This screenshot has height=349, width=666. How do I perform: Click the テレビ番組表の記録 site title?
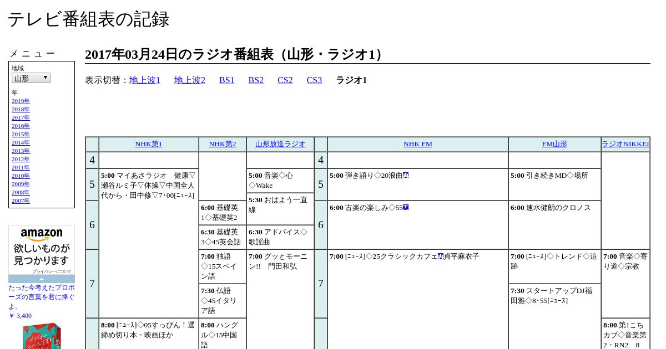click(88, 19)
